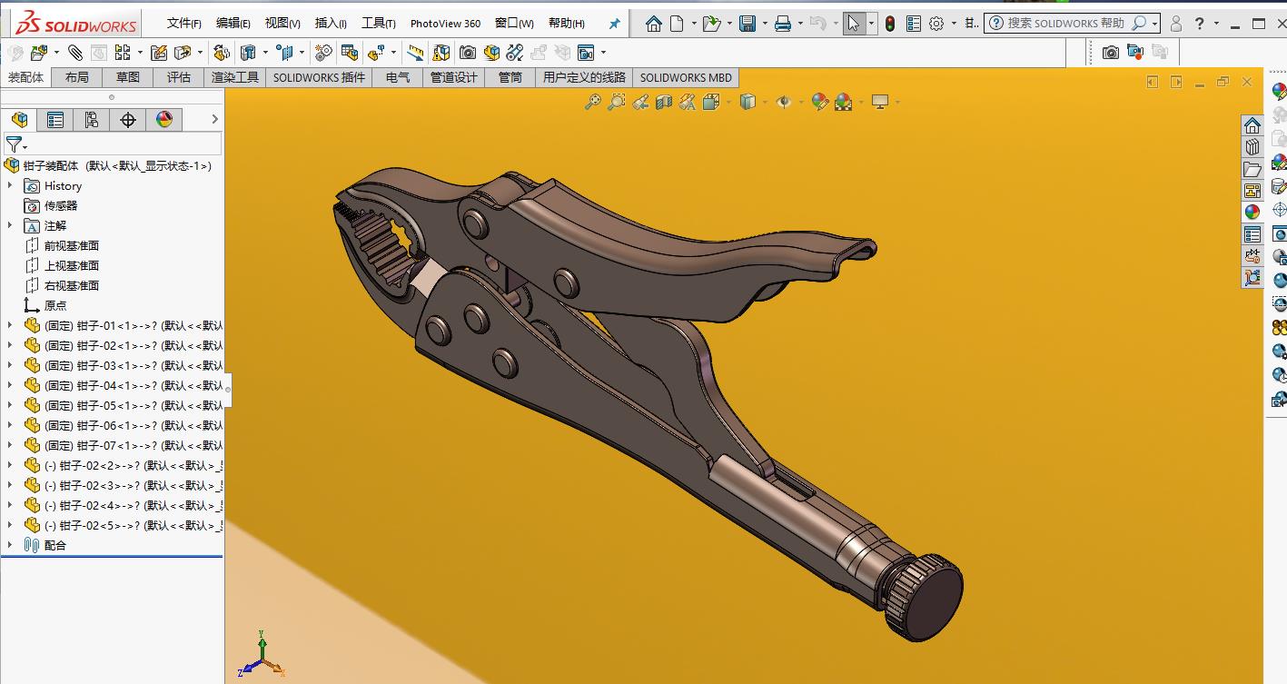Expand the History tree node
This screenshot has width=1287, height=684.
(x=10, y=185)
